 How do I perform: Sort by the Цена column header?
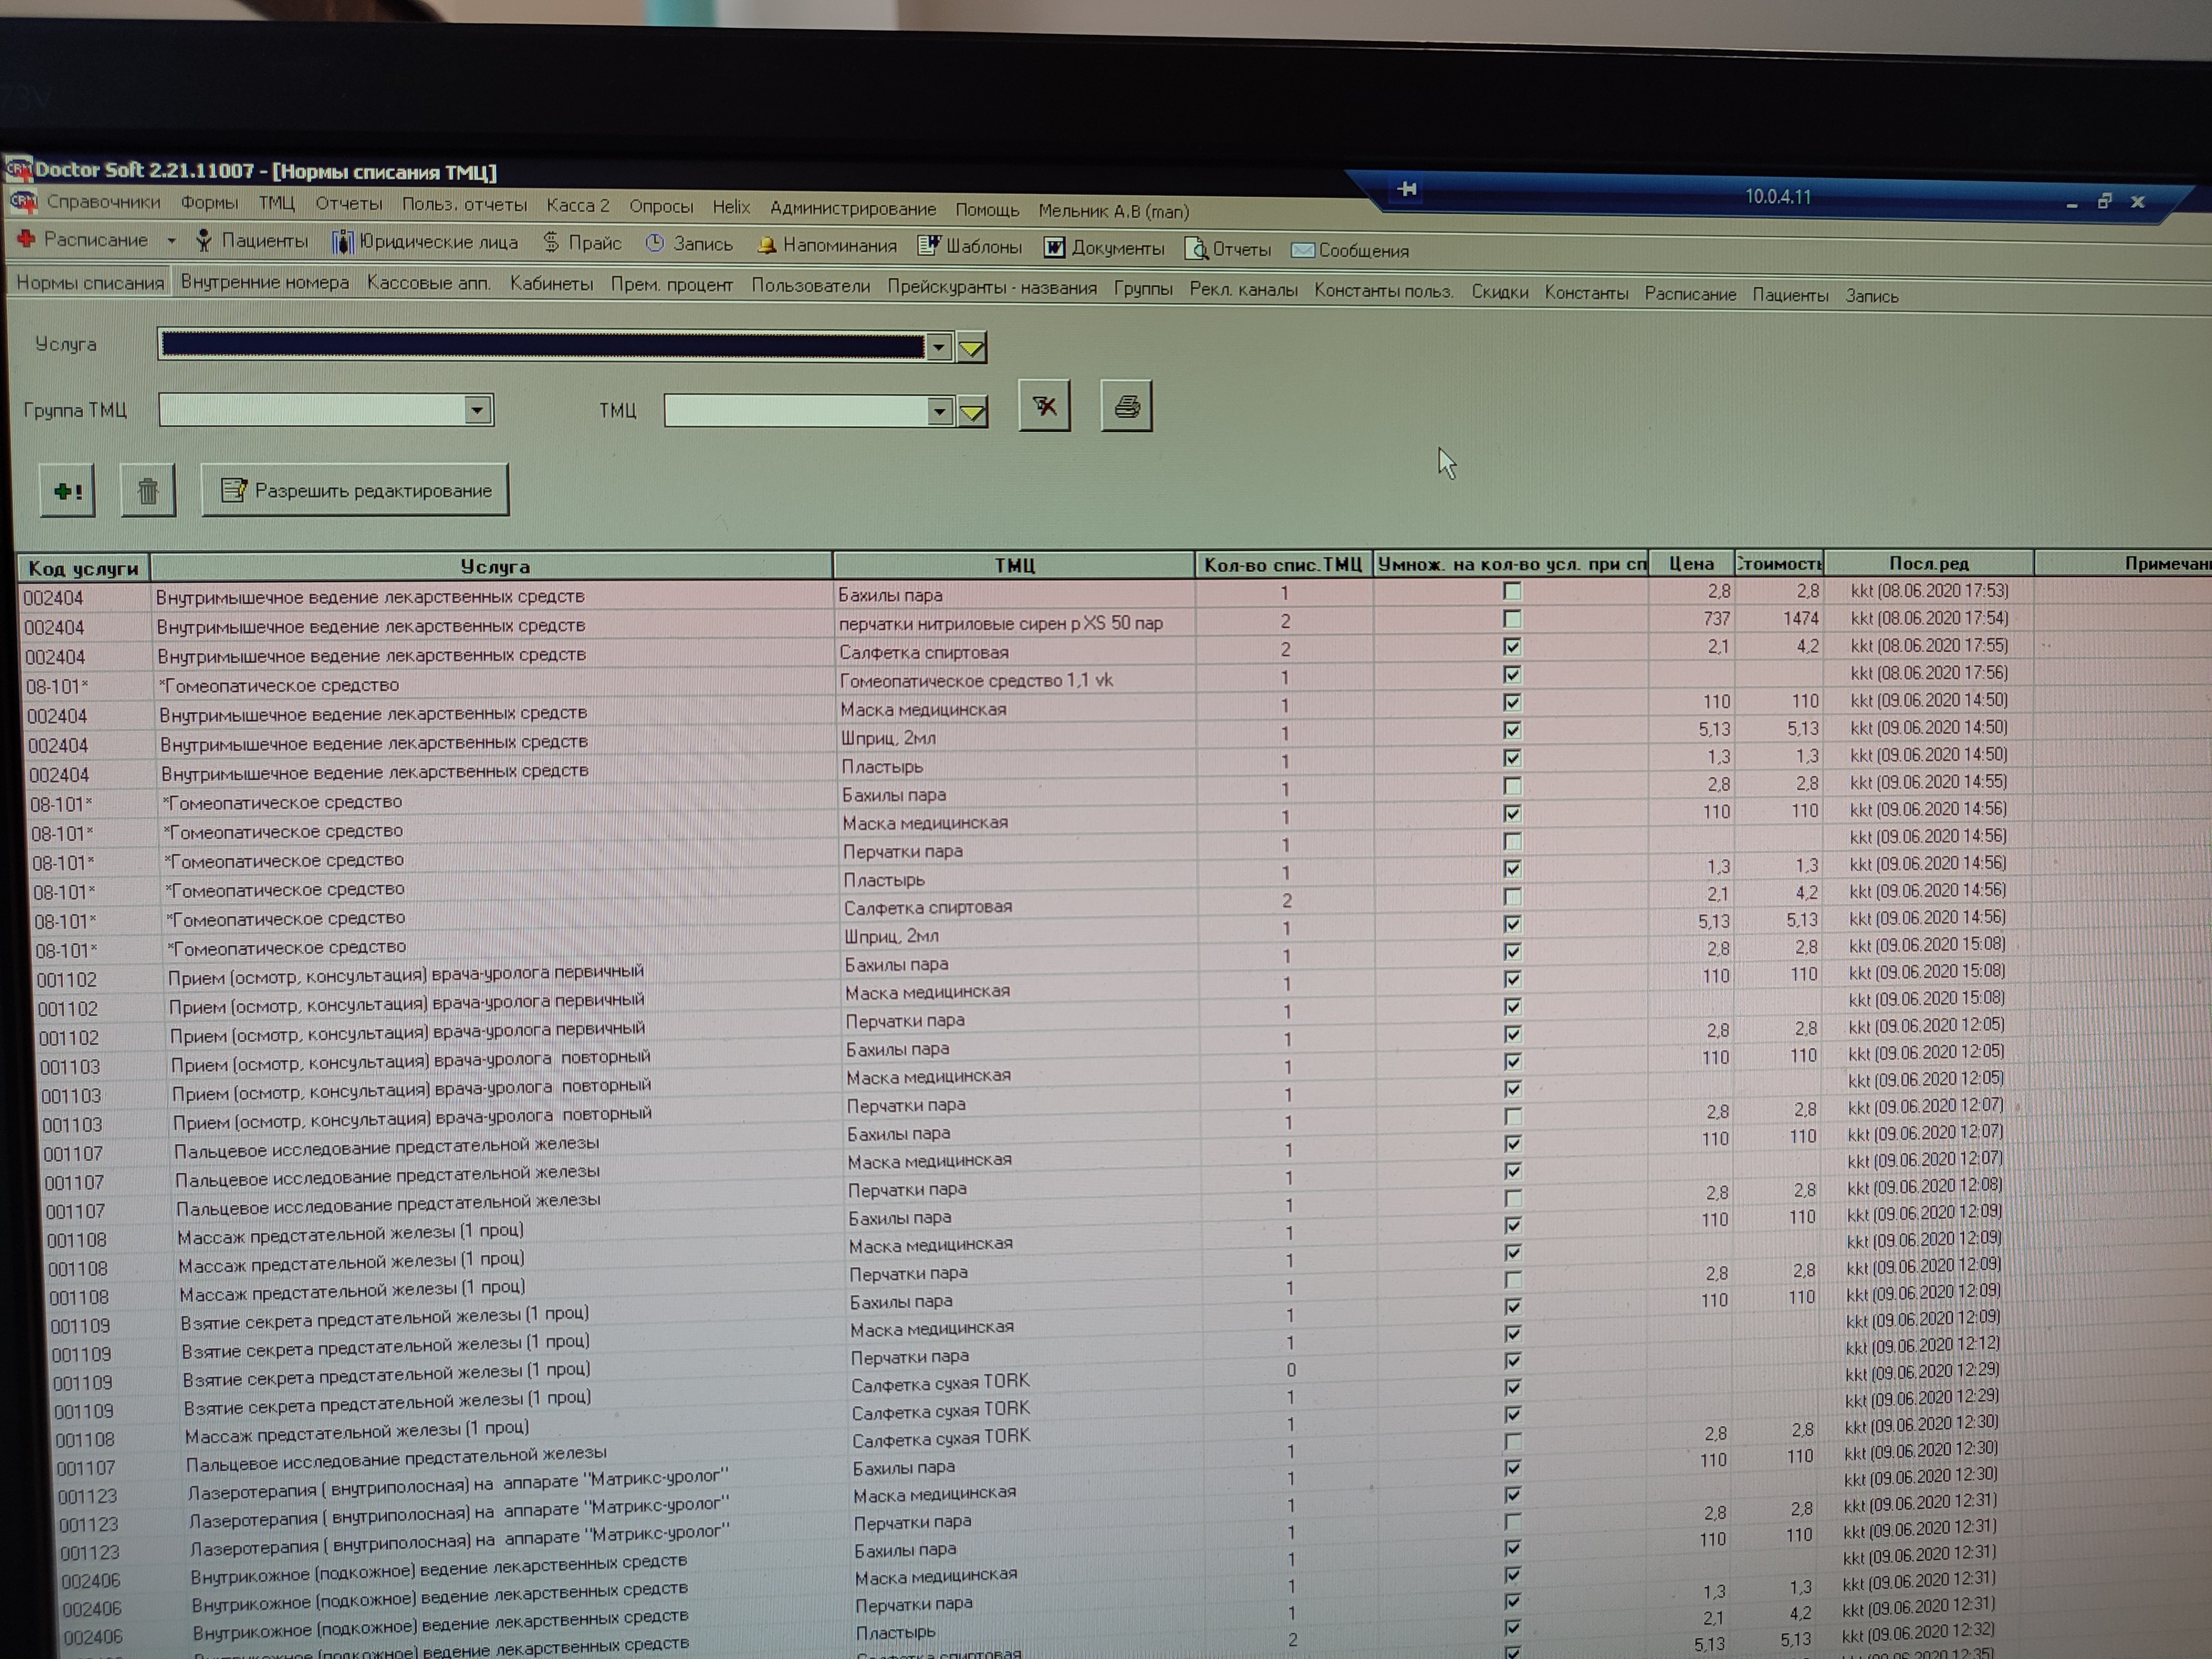tap(1691, 564)
